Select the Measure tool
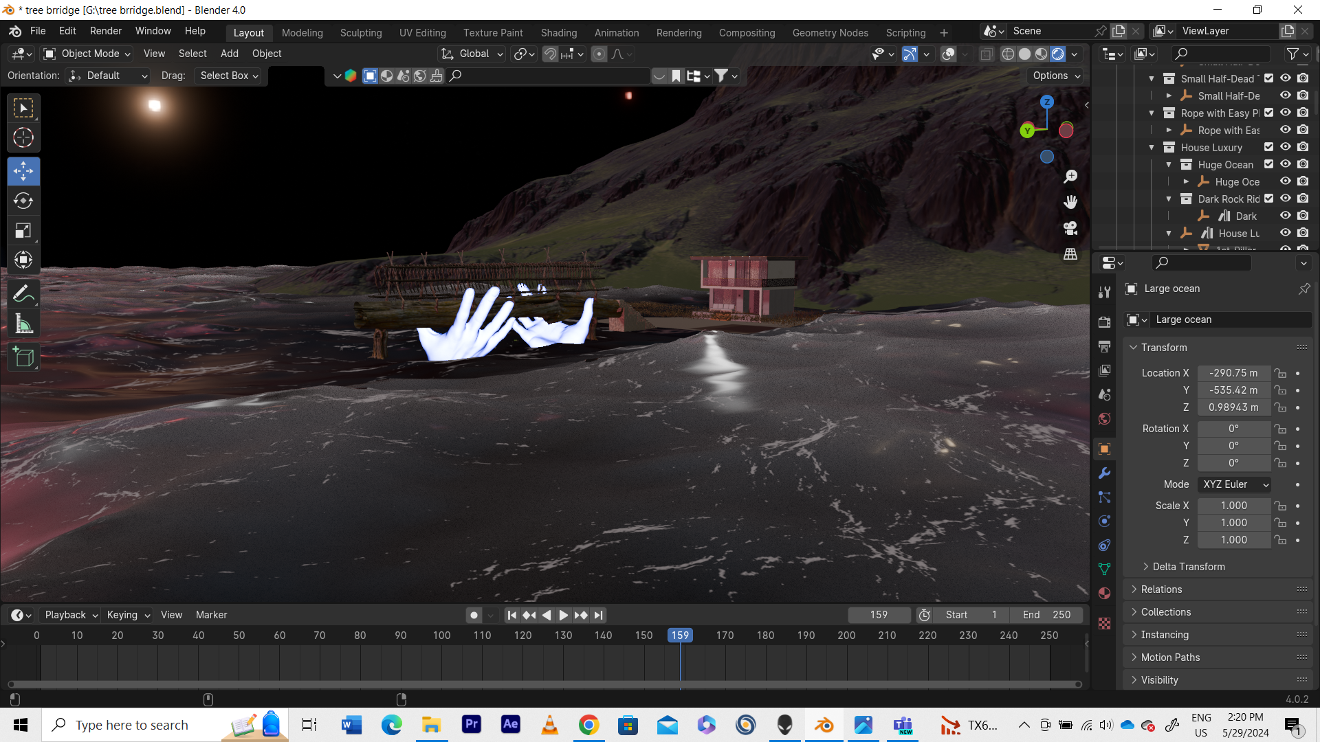The height and width of the screenshot is (742, 1320). click(23, 324)
